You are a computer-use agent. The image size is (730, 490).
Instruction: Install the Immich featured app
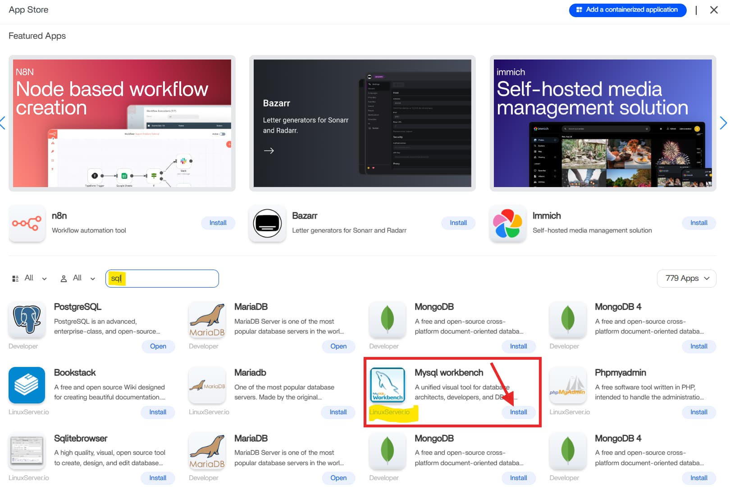pyautogui.click(x=698, y=223)
